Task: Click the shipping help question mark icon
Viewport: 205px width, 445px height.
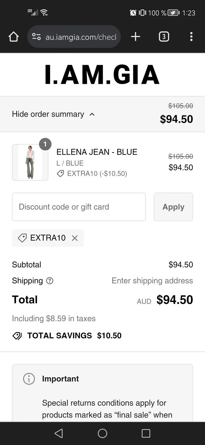Action: tap(50, 281)
